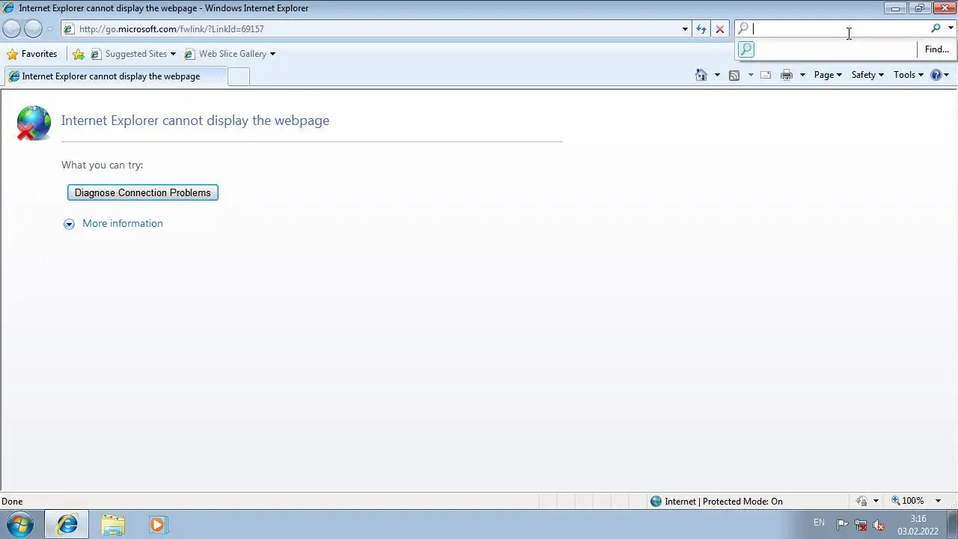Open the Tools menu
Viewport: 958px width, 539px height.
[909, 75]
